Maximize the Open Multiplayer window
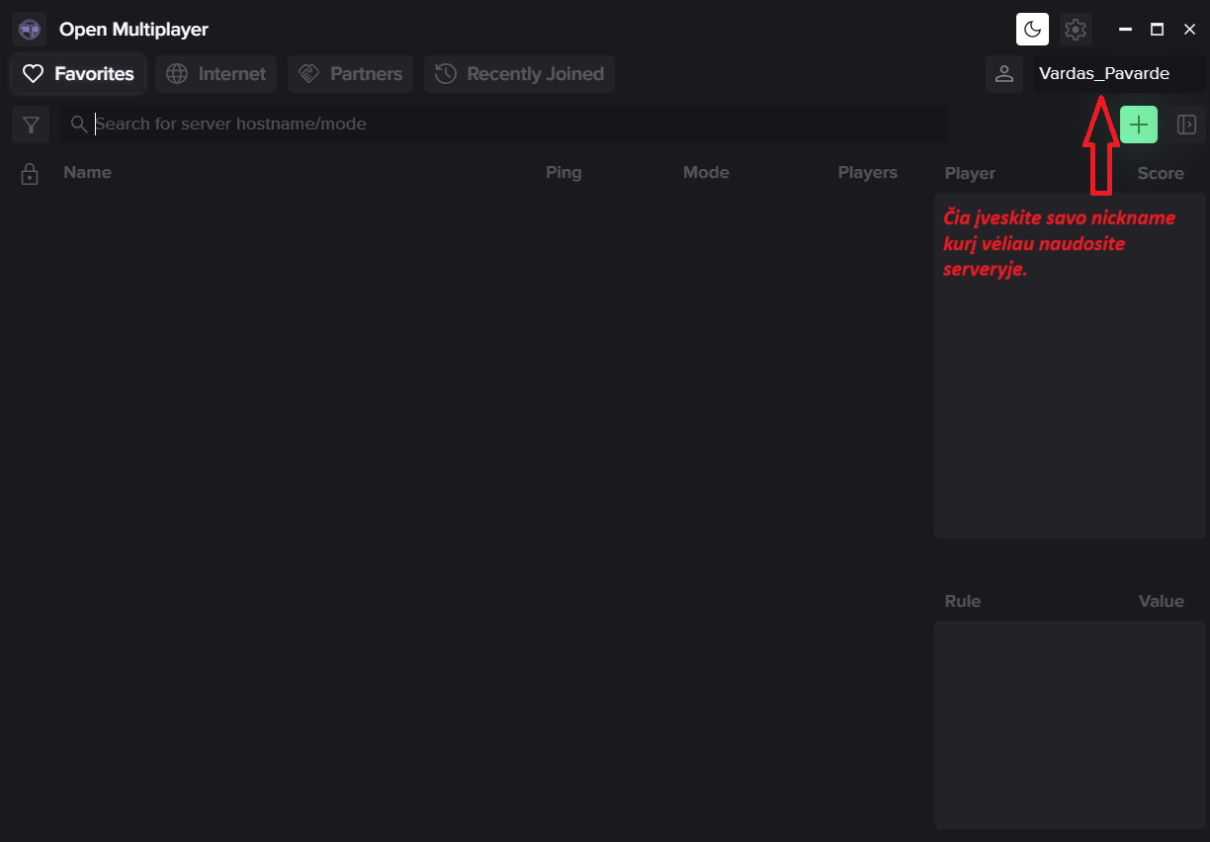 (x=1157, y=30)
